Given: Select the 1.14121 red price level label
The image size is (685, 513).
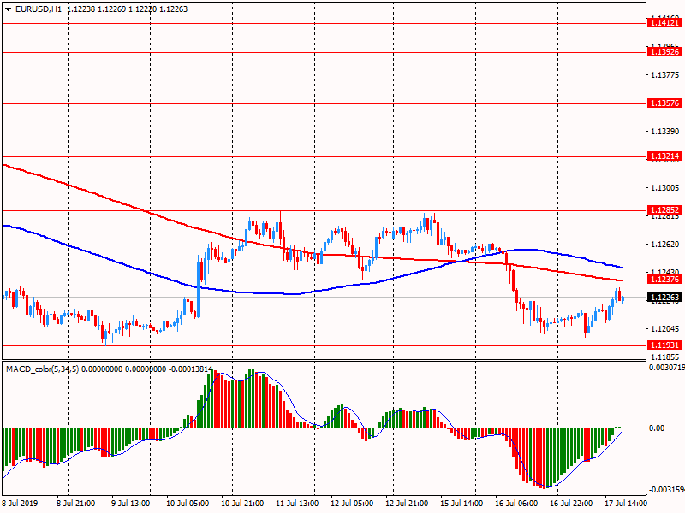Looking at the screenshot, I should point(665,23).
